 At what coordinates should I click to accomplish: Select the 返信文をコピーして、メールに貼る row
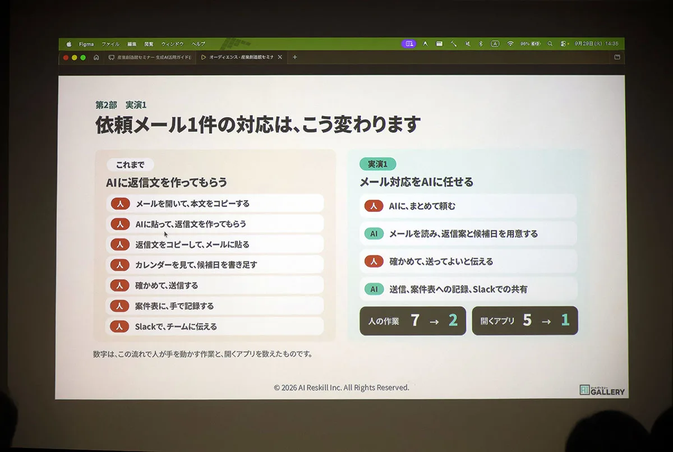(215, 244)
